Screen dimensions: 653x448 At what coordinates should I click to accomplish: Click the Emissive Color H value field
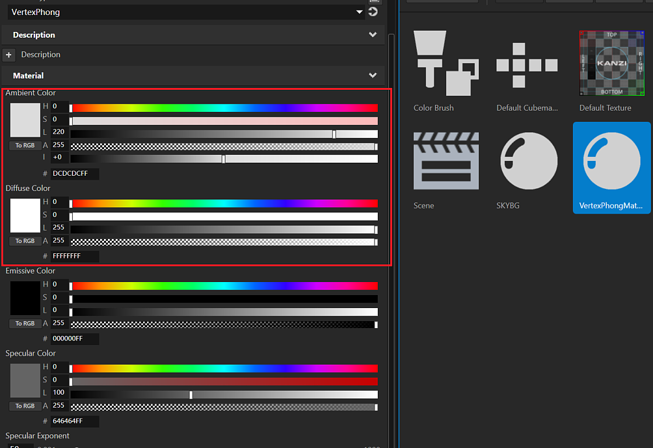pos(60,285)
